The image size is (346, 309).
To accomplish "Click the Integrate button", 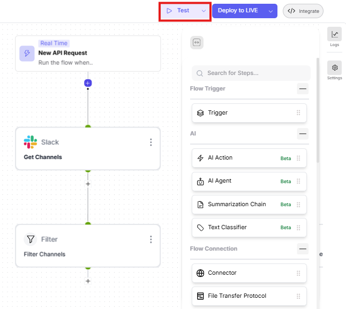I will (303, 11).
